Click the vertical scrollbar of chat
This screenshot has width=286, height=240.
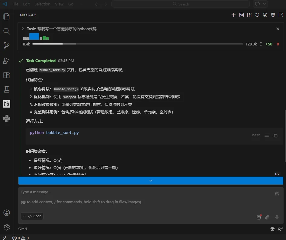(285, 136)
